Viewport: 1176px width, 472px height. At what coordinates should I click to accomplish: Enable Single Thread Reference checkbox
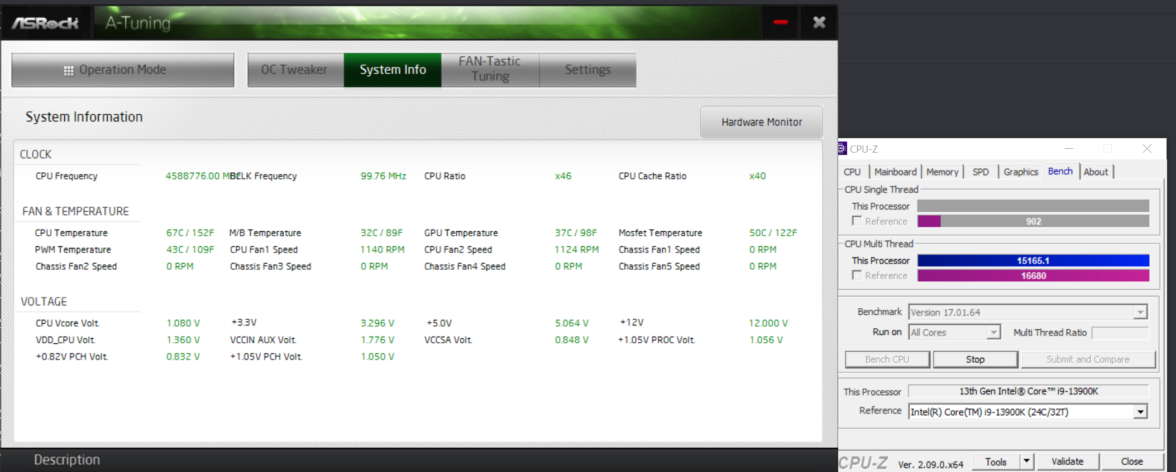point(857,221)
